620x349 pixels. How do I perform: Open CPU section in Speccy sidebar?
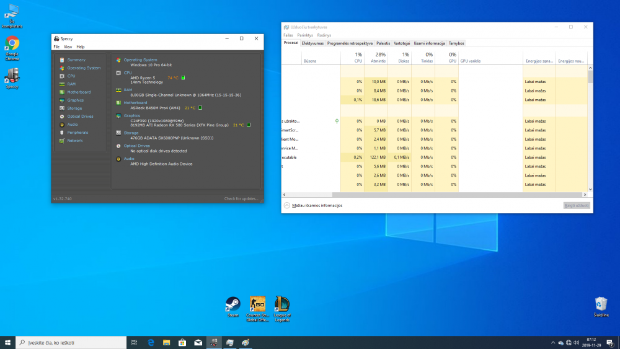[x=71, y=76]
